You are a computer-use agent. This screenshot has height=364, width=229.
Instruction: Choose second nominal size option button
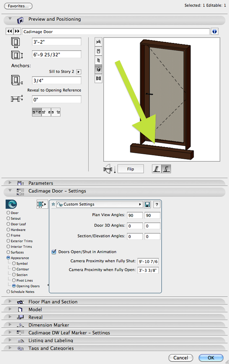[x=46, y=112]
